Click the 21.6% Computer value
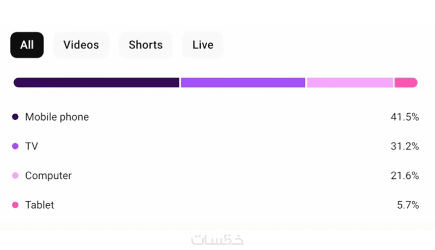The width and height of the screenshot is (435, 250). 404,176
